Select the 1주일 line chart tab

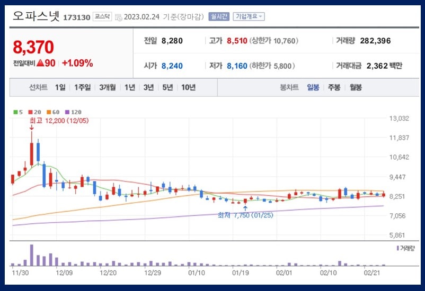[x=82, y=87]
